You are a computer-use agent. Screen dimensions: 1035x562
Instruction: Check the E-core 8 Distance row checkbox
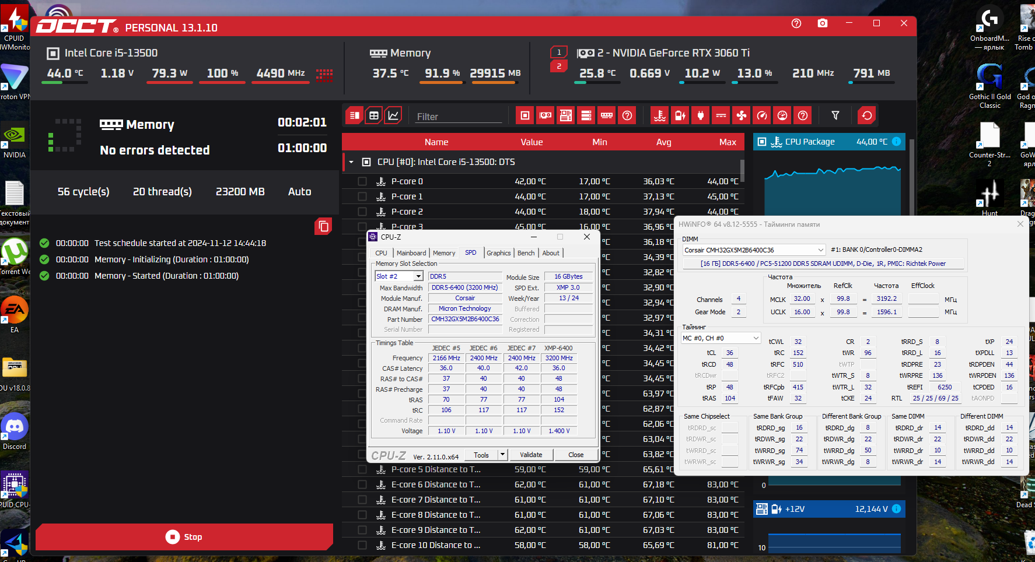click(362, 515)
